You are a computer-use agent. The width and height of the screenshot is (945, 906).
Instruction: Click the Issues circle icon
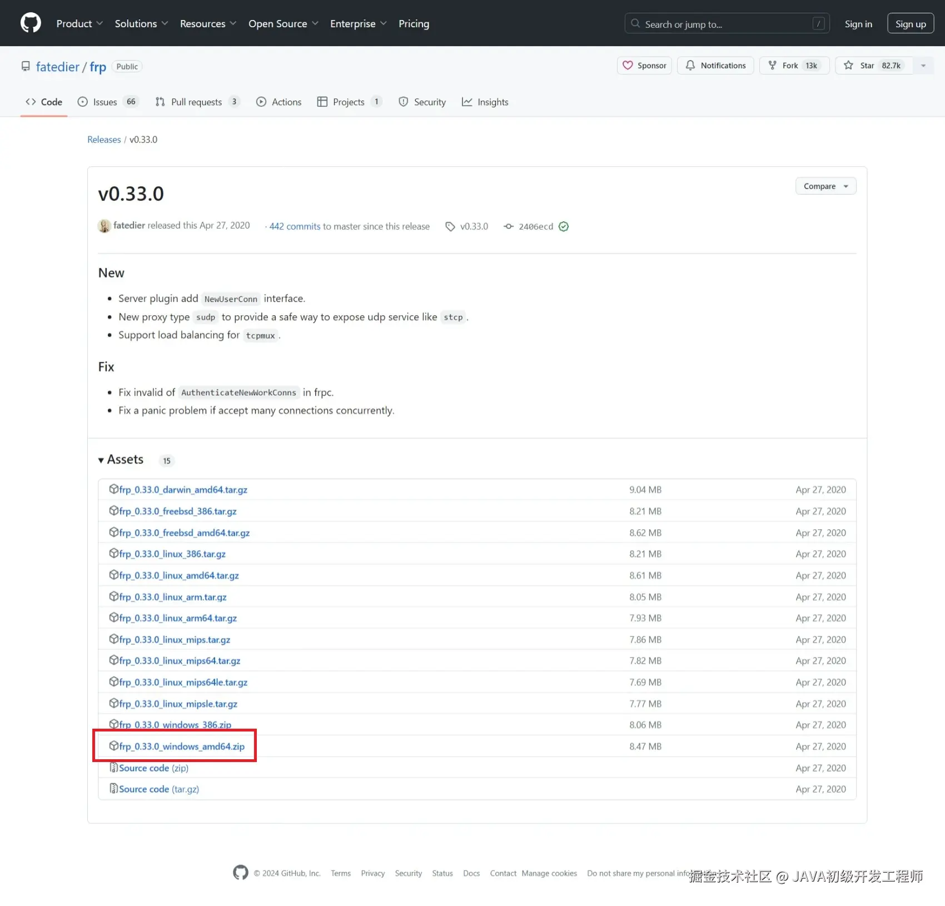point(83,102)
